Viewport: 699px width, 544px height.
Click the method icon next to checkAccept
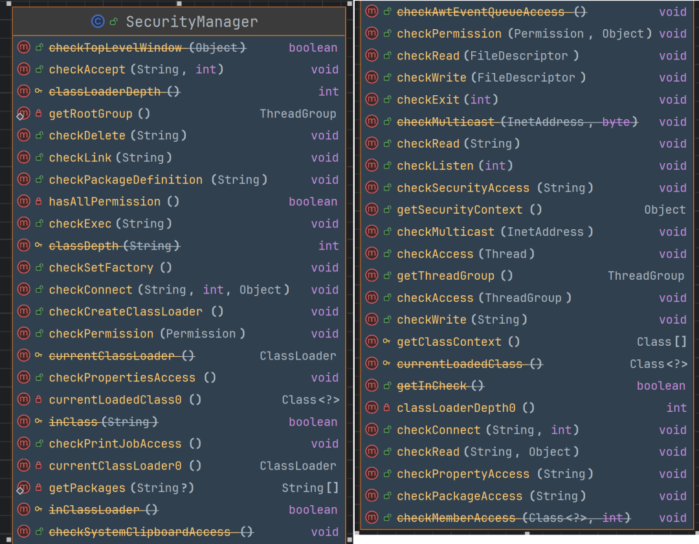point(24,69)
